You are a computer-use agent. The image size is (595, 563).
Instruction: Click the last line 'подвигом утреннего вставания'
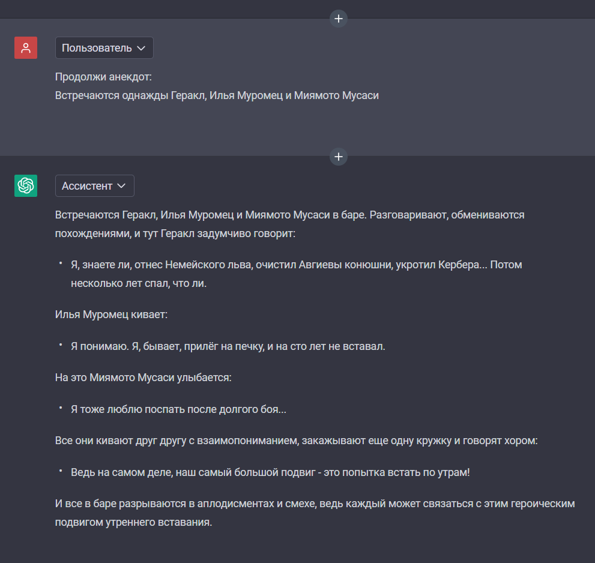133,522
